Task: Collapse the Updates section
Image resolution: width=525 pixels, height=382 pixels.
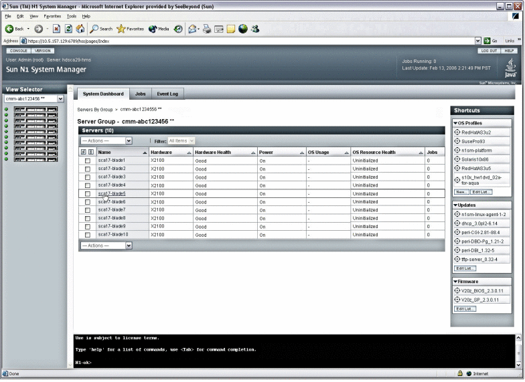Action: pos(455,205)
